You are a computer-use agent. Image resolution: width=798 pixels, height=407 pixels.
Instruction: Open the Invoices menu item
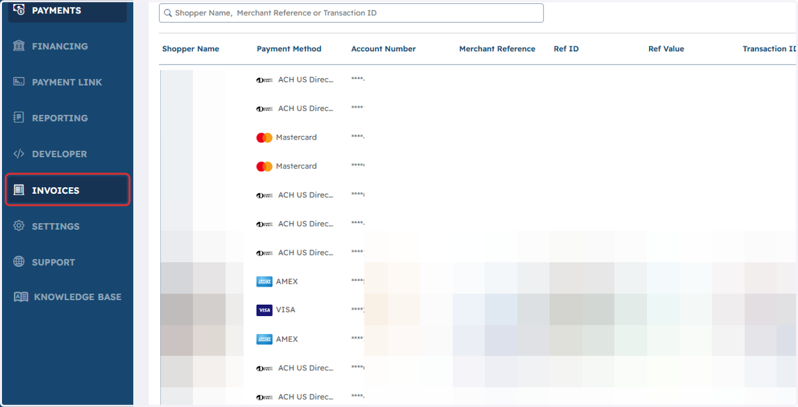67,190
